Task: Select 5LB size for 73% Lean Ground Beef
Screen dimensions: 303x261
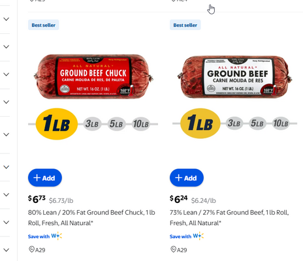Action: coord(257,123)
